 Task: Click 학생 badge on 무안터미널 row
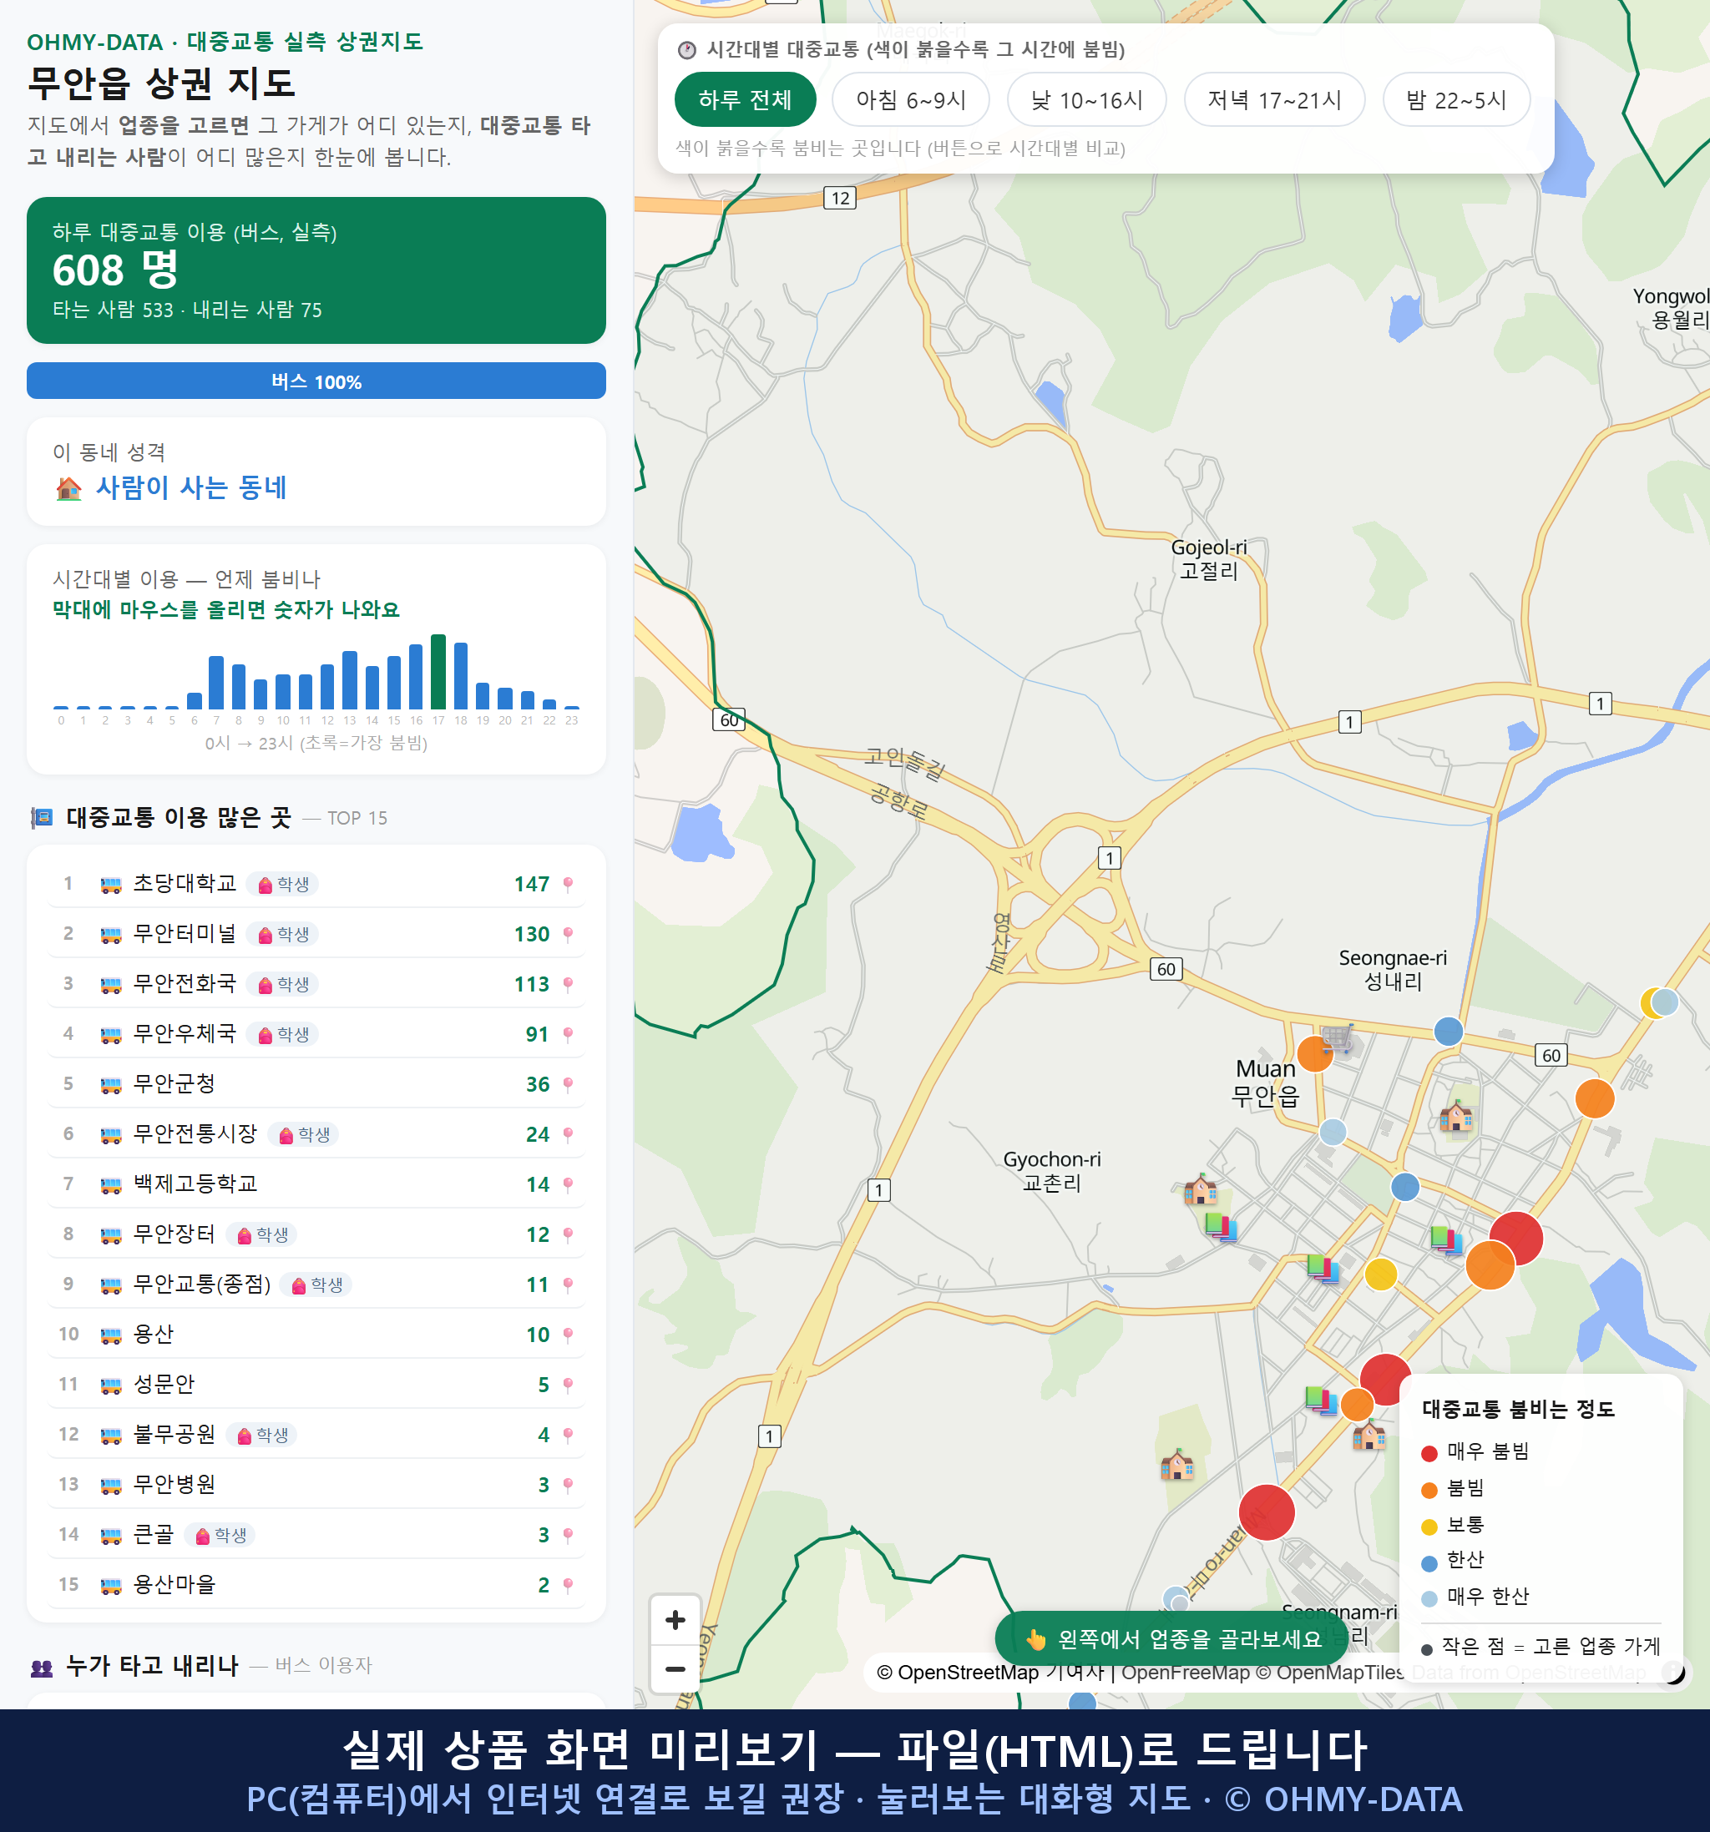click(x=284, y=935)
